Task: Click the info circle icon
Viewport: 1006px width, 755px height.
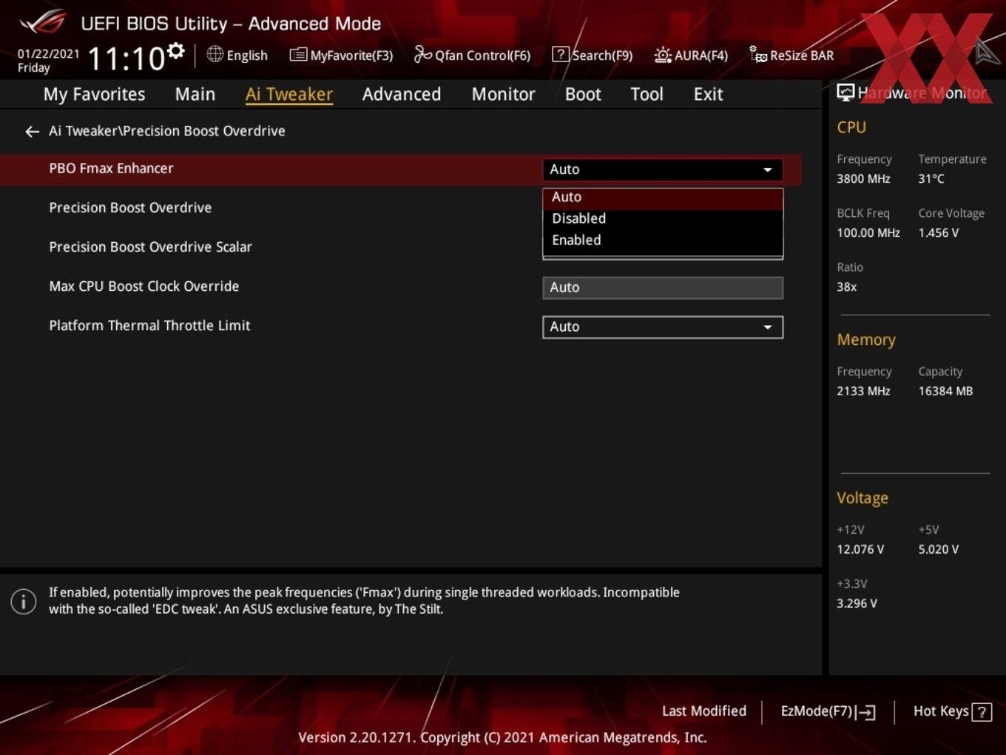Action: pos(24,601)
